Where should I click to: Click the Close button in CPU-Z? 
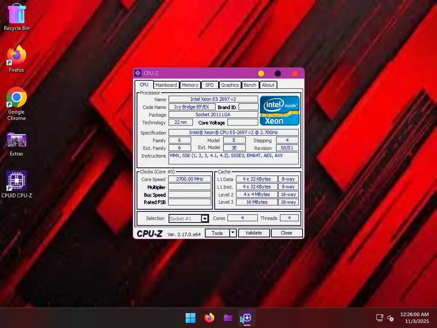pos(286,233)
